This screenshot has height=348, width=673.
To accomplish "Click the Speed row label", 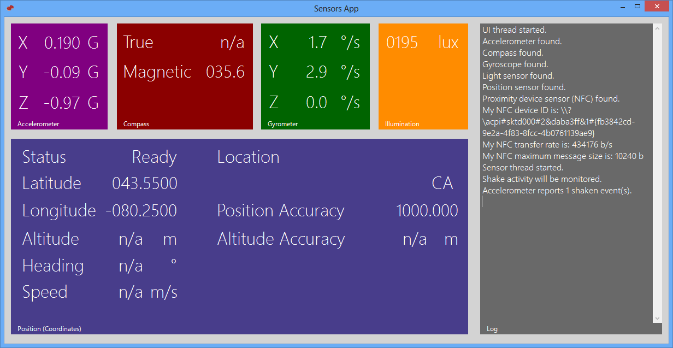I will pos(45,293).
